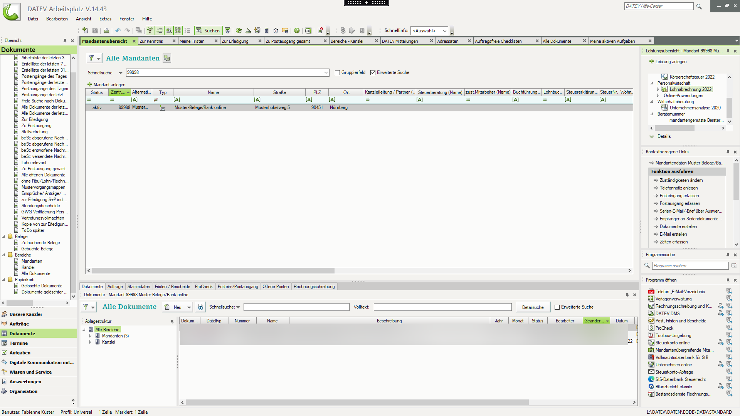Uncheck Erweiterte Suche in Mandantenübersicht
740x416 pixels.
point(373,72)
